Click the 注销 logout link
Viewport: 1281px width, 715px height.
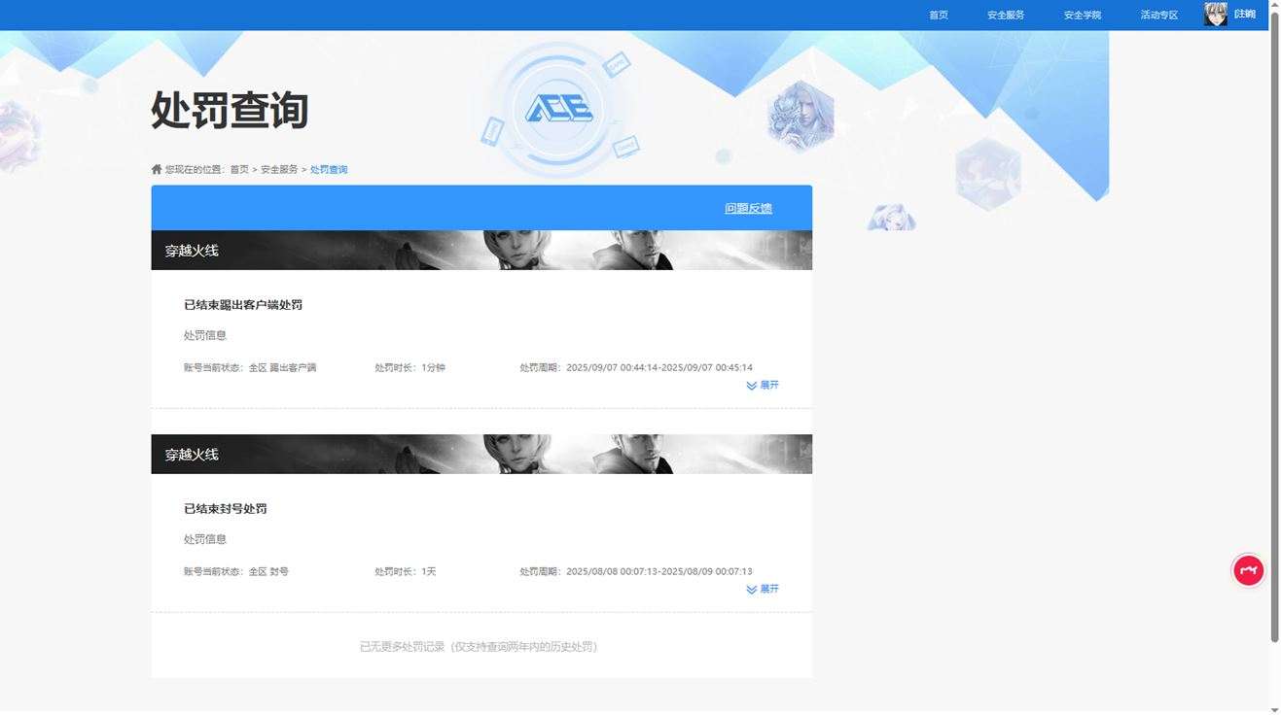click(1245, 15)
